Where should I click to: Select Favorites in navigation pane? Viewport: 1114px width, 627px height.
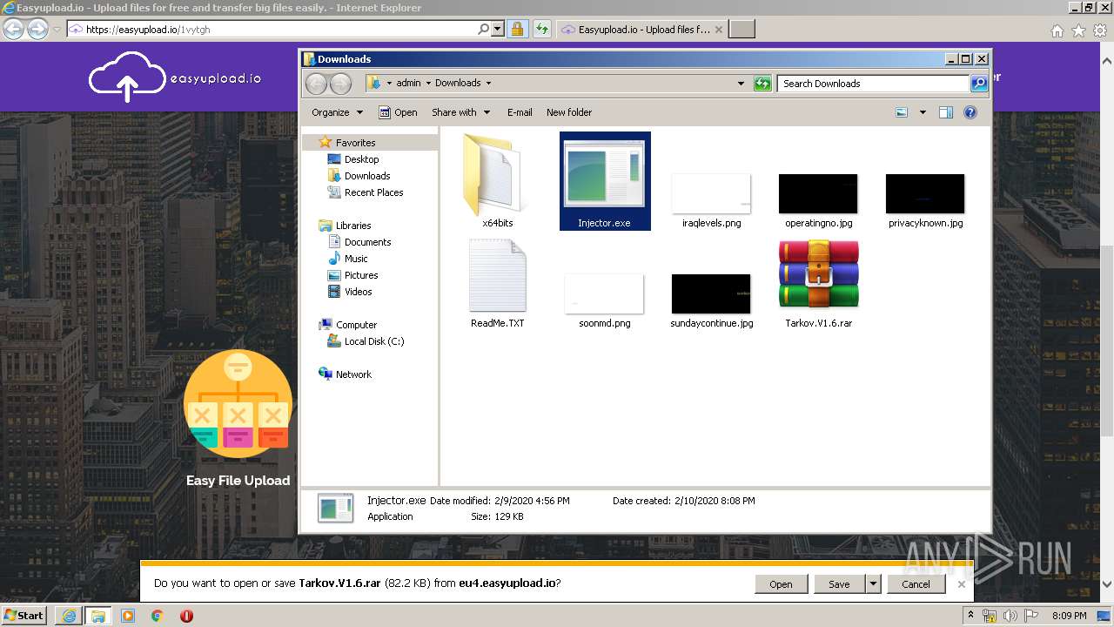pyautogui.click(x=355, y=143)
